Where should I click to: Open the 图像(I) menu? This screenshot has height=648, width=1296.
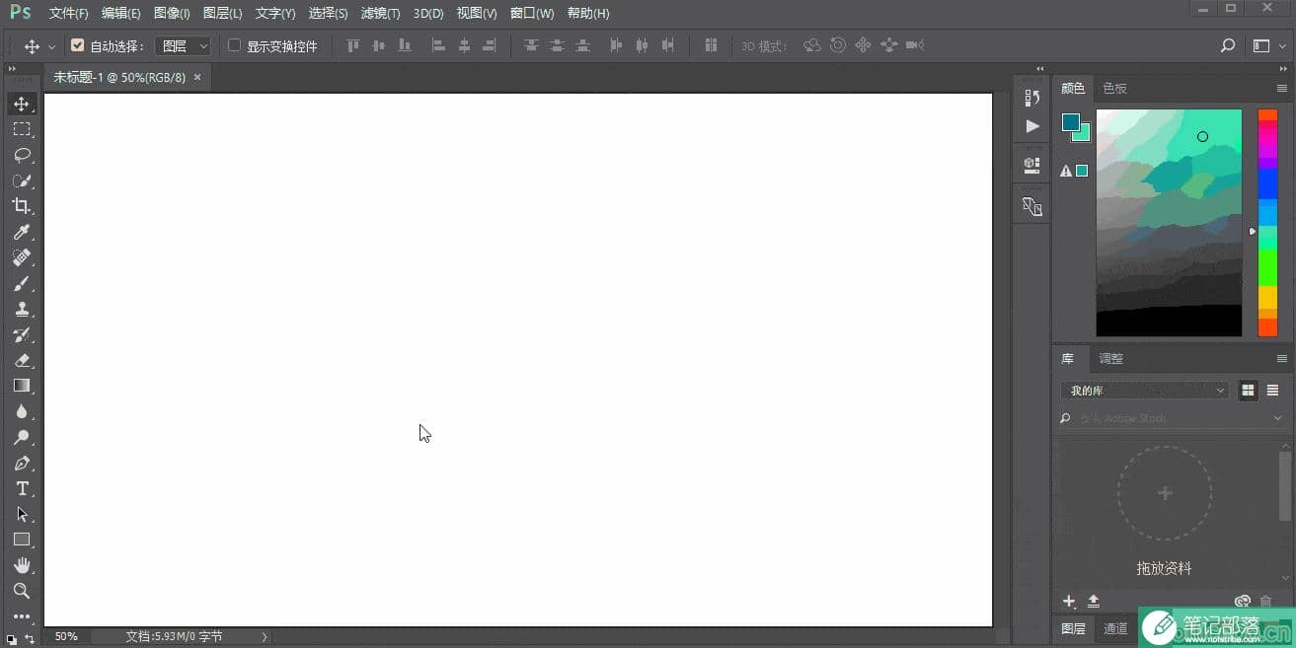click(172, 14)
